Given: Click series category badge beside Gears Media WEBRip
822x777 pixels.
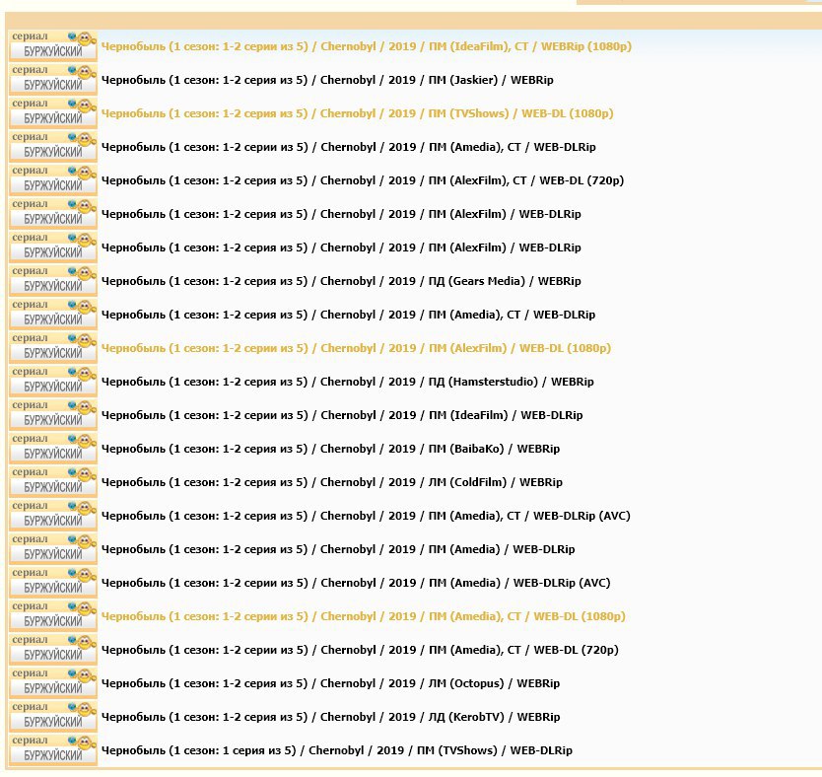Looking at the screenshot, I should [x=53, y=281].
